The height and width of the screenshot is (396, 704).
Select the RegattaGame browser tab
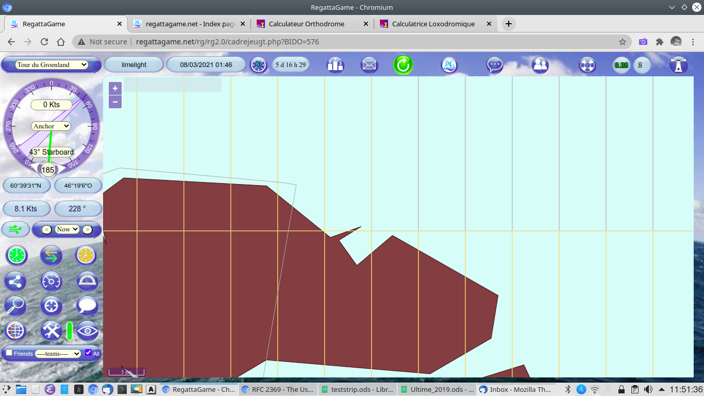(x=65, y=24)
